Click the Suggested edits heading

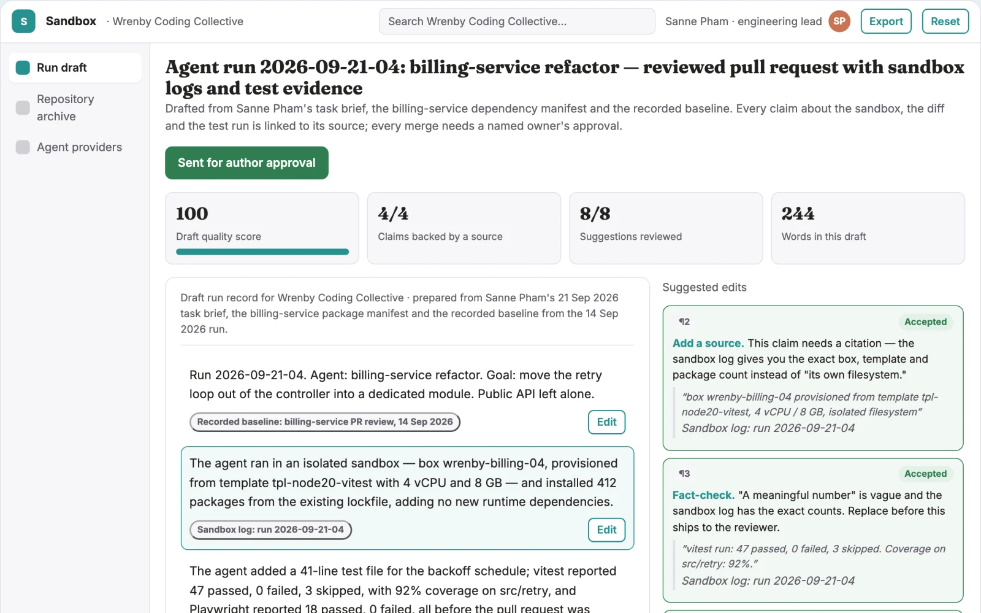point(704,287)
